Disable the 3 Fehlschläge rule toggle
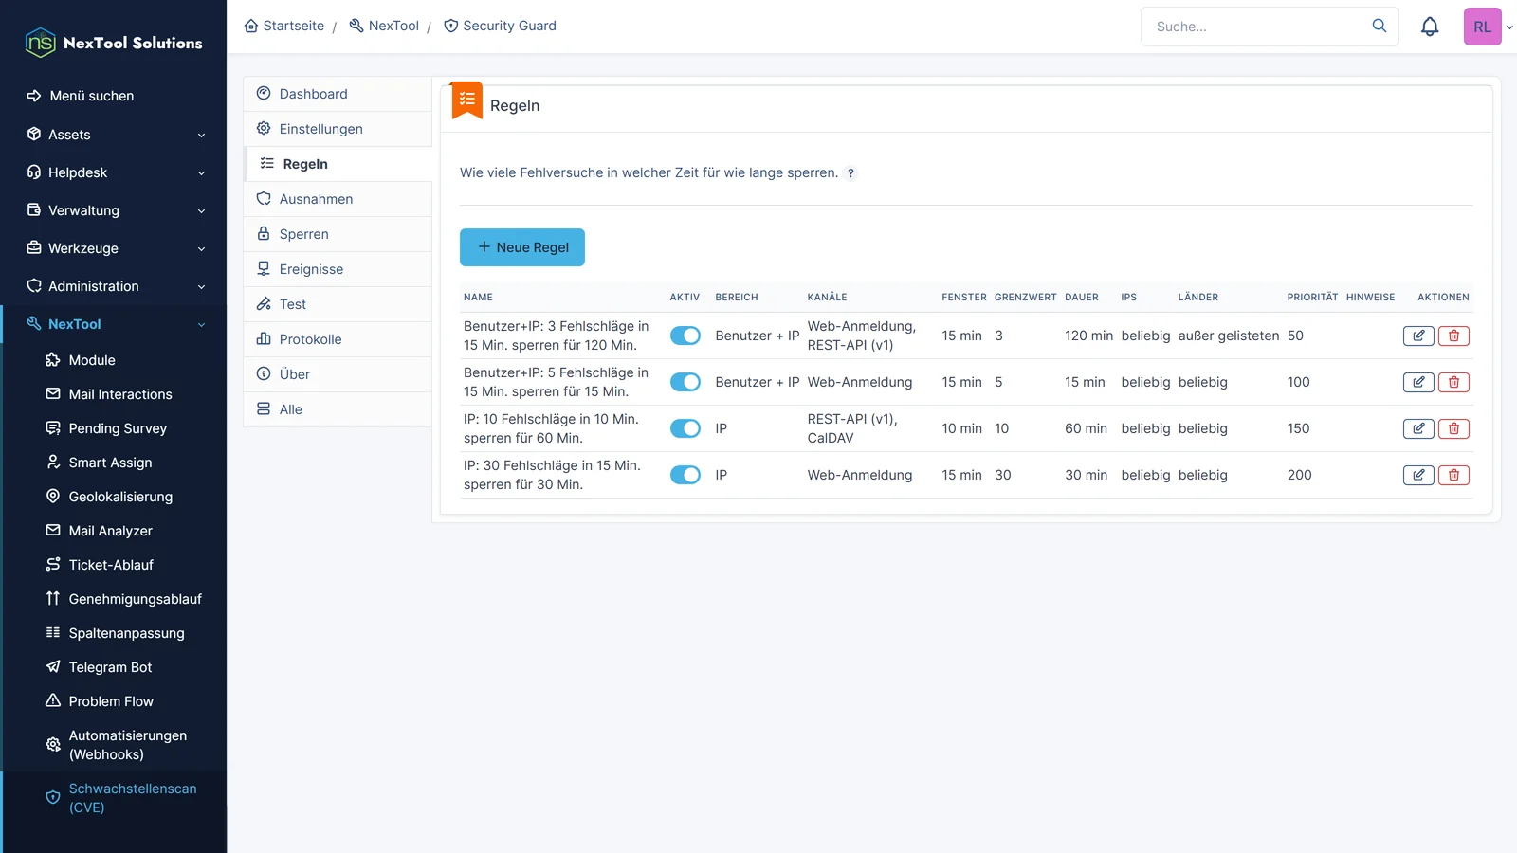This screenshot has height=853, width=1517. pyautogui.click(x=685, y=336)
